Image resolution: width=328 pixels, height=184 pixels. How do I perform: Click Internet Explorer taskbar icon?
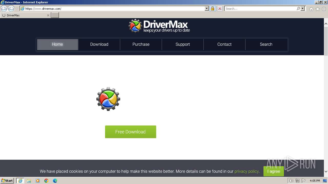click(20, 181)
